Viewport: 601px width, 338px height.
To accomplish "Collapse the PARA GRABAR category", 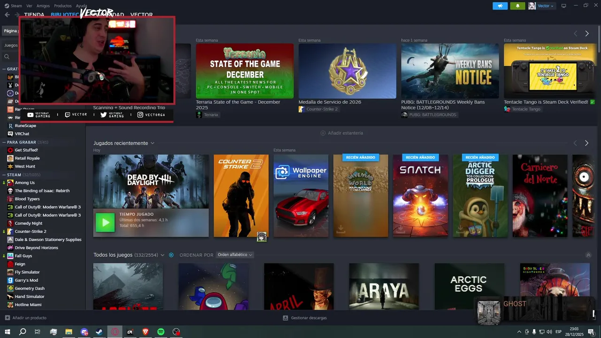I will point(3,142).
